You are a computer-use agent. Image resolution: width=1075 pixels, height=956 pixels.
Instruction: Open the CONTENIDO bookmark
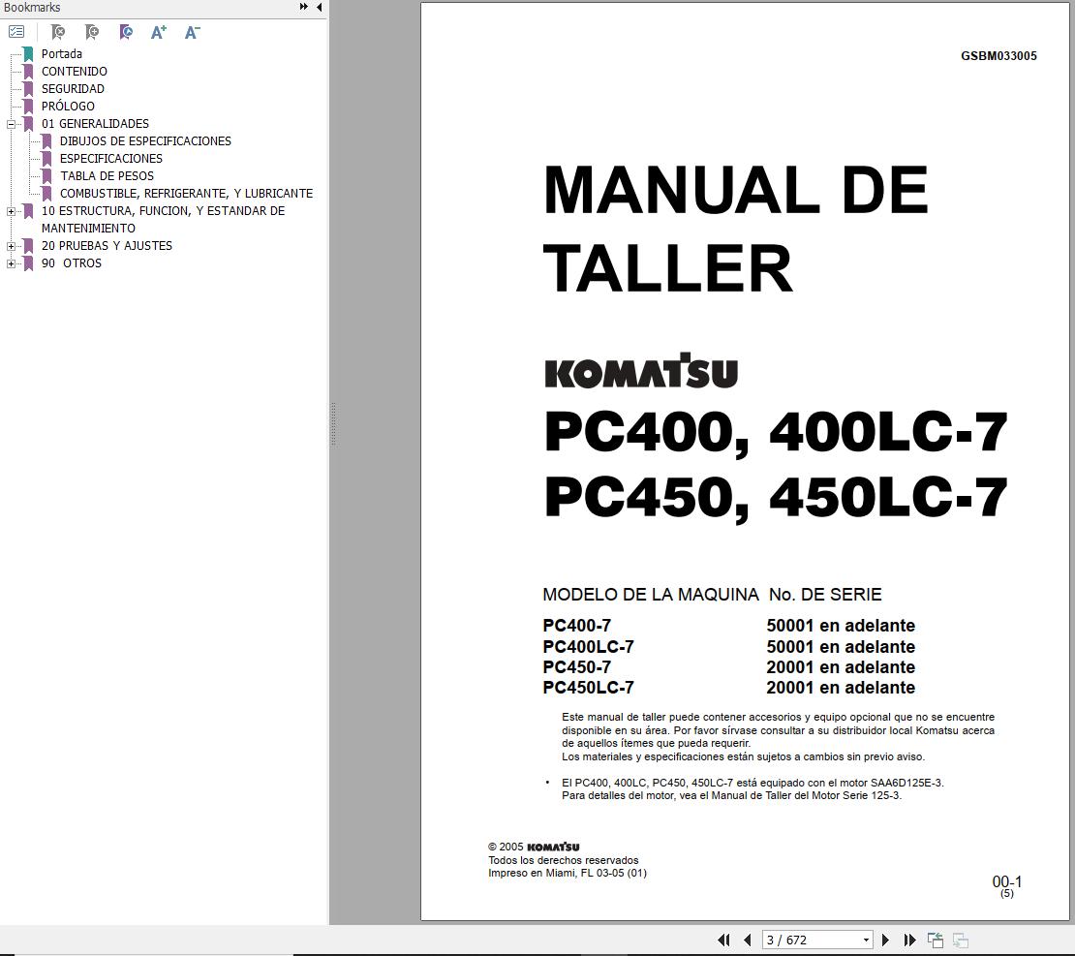pyautogui.click(x=74, y=72)
